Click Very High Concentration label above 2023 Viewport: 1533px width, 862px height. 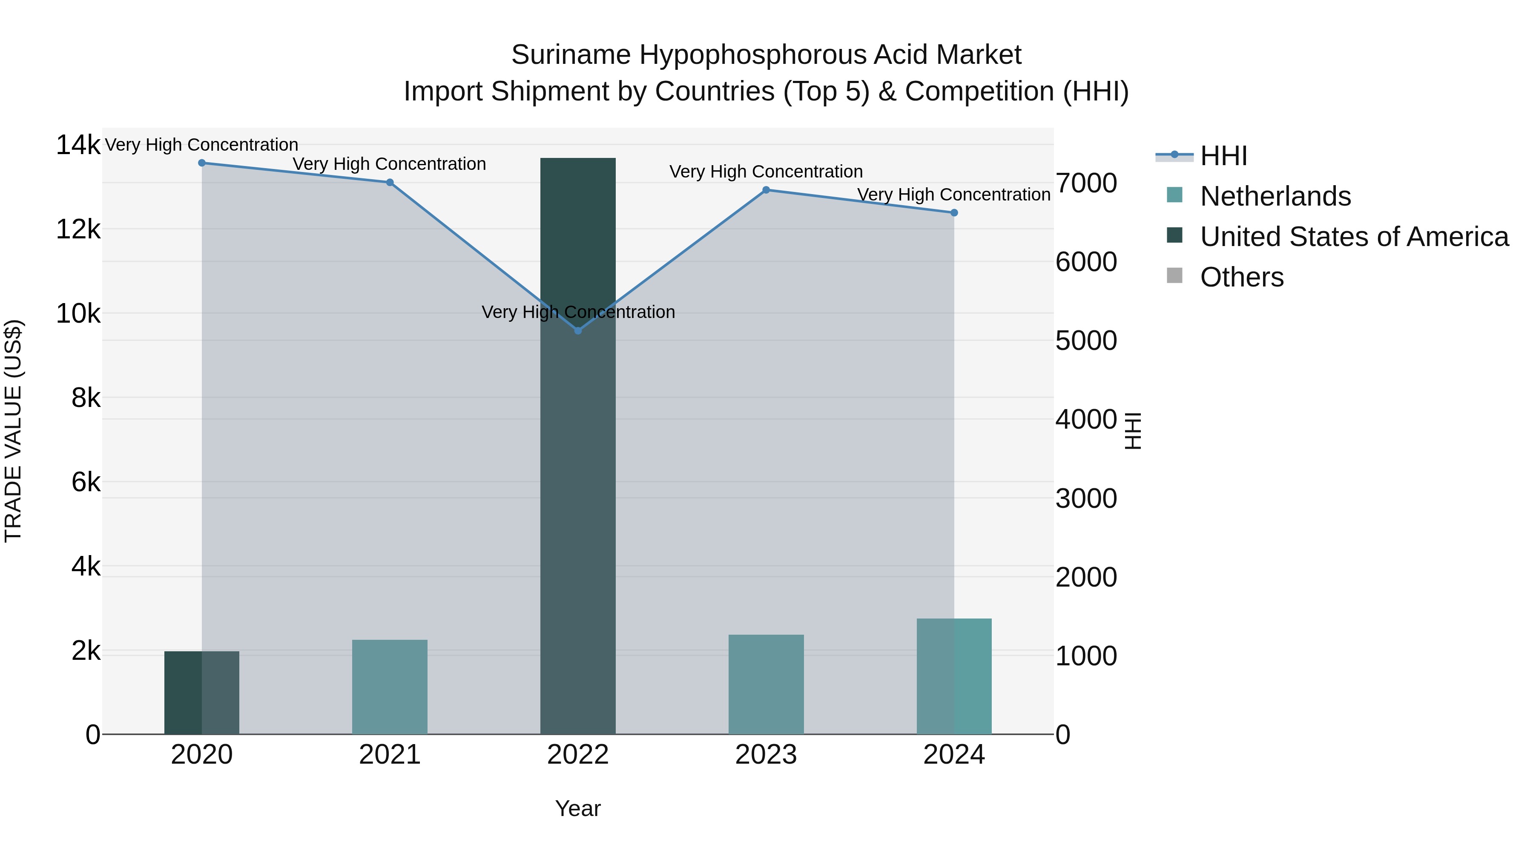point(766,172)
